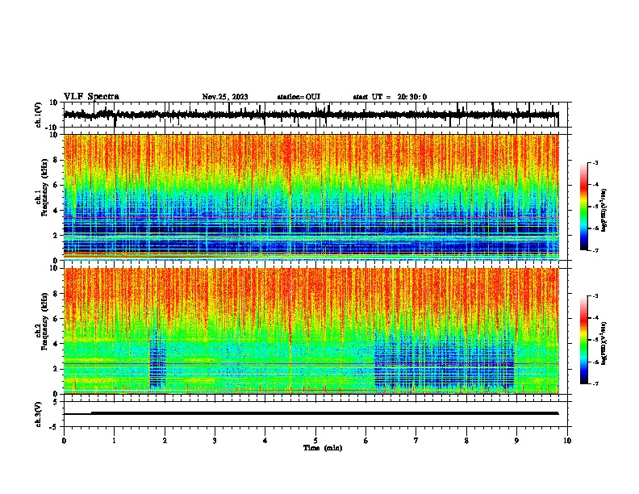
Task: Click the time axis tick label "6"
Action: (x=366, y=441)
